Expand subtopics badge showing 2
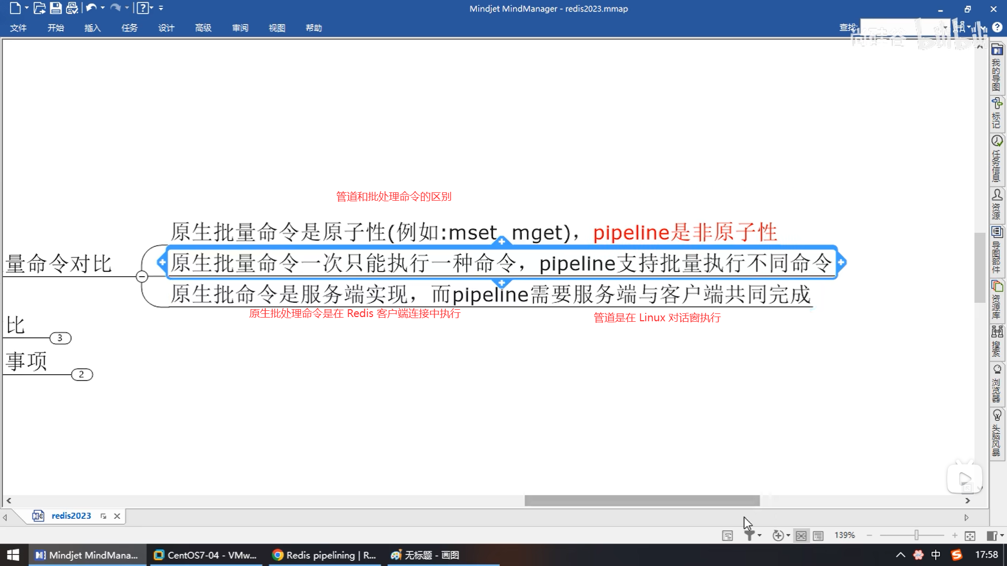Image resolution: width=1007 pixels, height=566 pixels. point(81,375)
